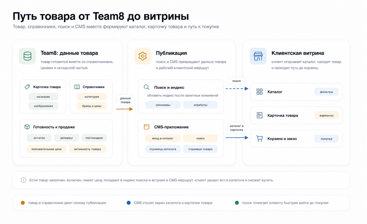The width and height of the screenshot is (367, 224).
Task: Click the database icon beside Team8: данные товара
Action: coord(27,56)
